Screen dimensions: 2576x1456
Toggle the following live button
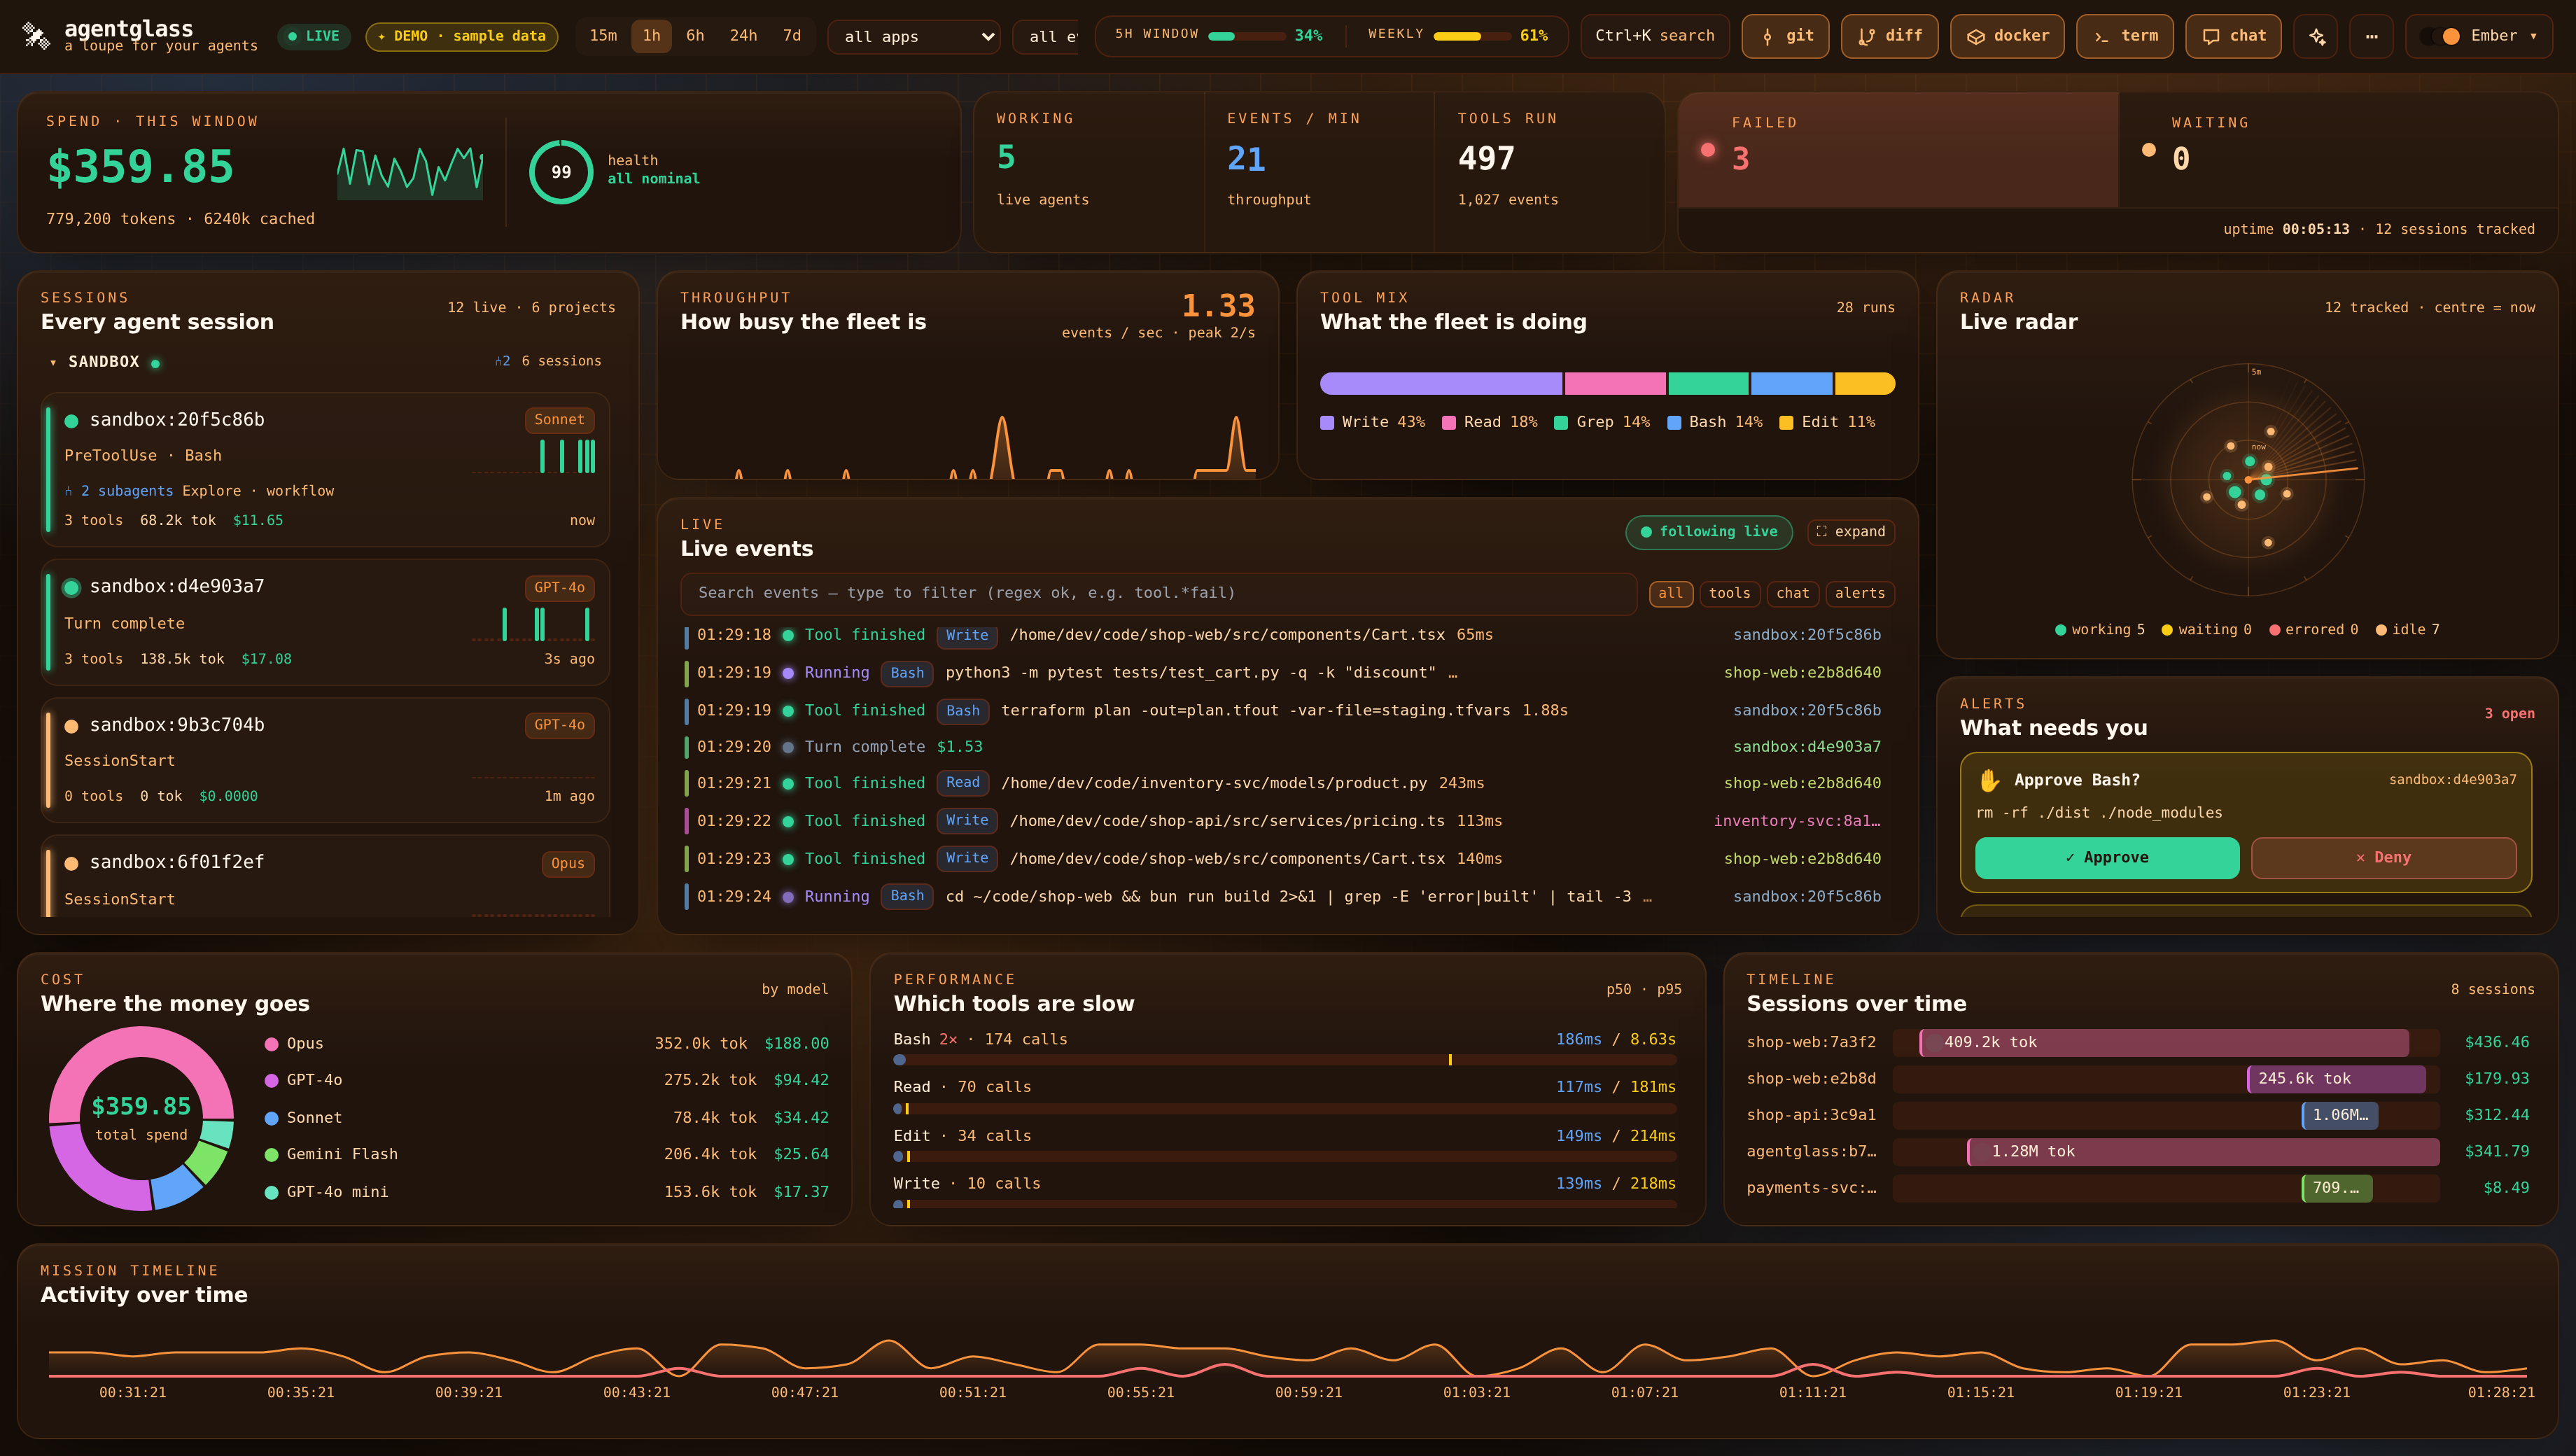(x=1708, y=532)
